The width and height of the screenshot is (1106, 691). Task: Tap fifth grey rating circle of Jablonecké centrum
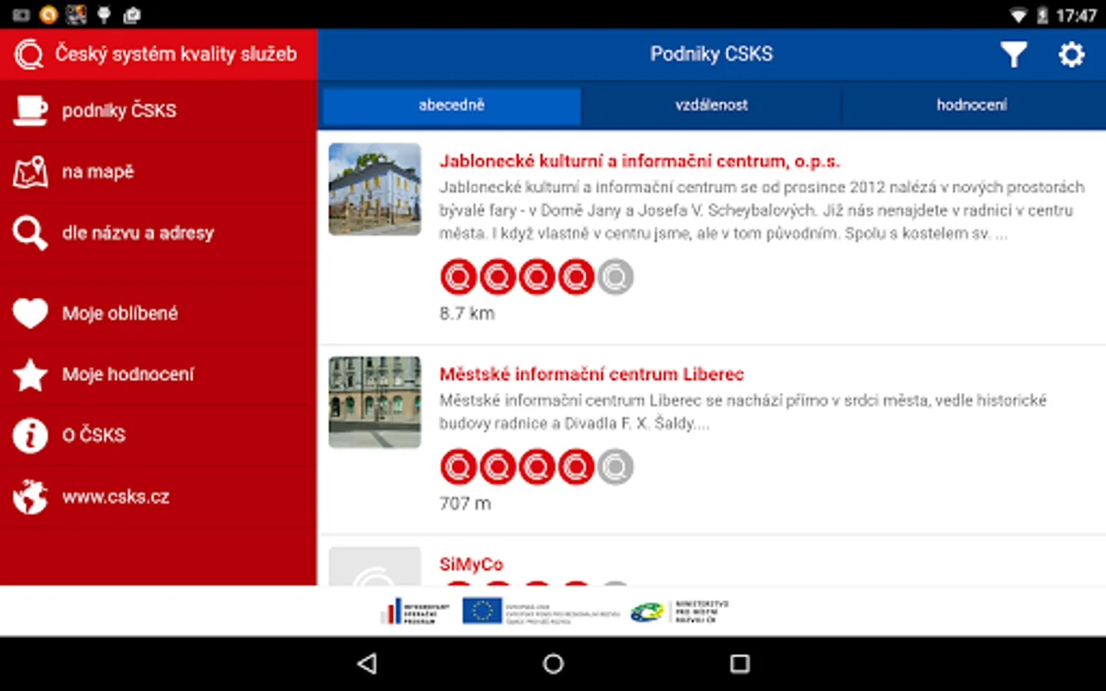(615, 277)
